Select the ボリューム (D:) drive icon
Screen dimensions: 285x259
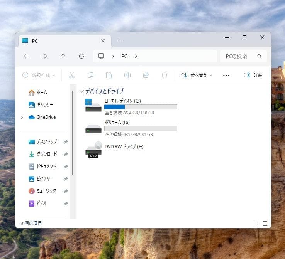(93, 129)
